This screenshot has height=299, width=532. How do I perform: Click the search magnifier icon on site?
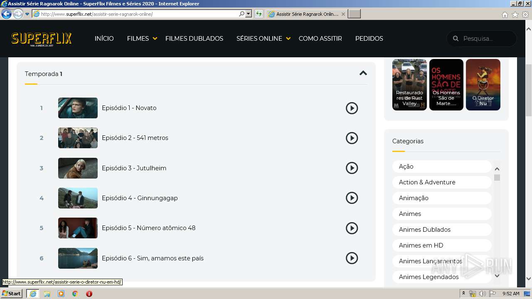pyautogui.click(x=456, y=39)
